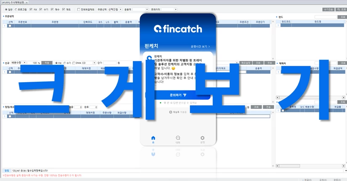Viewport: 347px width, 181px height.
Task: Click the 펀드 search input field
Action: click(x=326, y=17)
